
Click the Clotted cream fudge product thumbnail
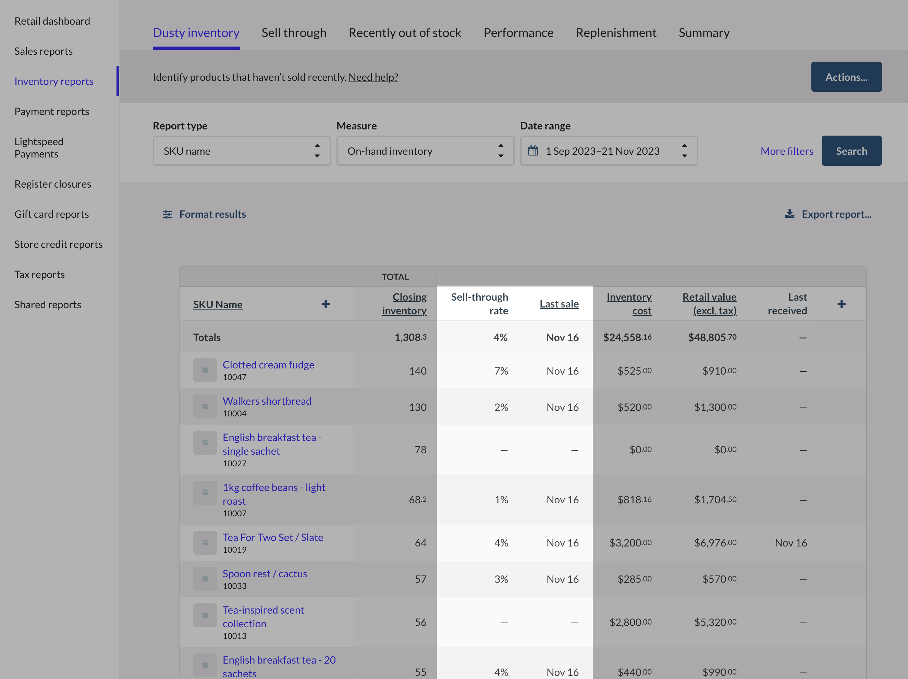pyautogui.click(x=205, y=370)
